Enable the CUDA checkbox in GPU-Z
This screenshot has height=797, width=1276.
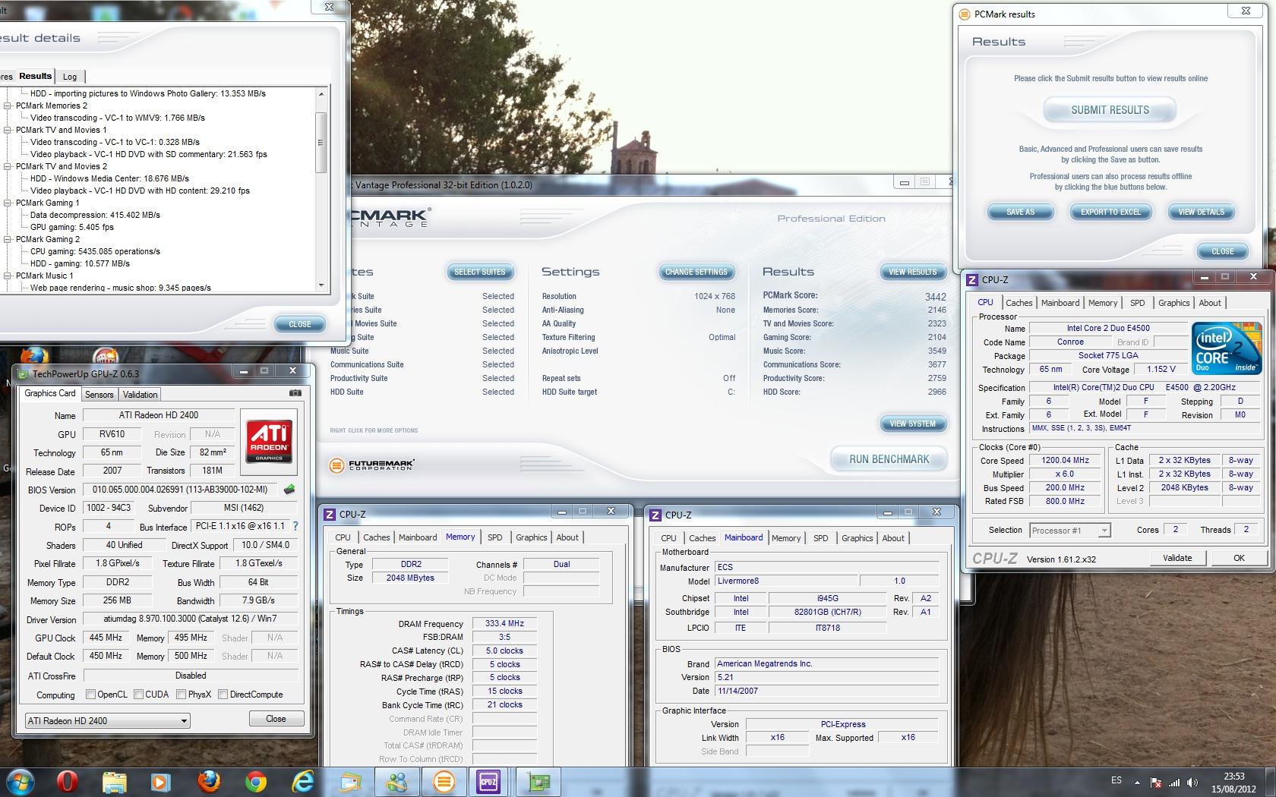[x=138, y=694]
